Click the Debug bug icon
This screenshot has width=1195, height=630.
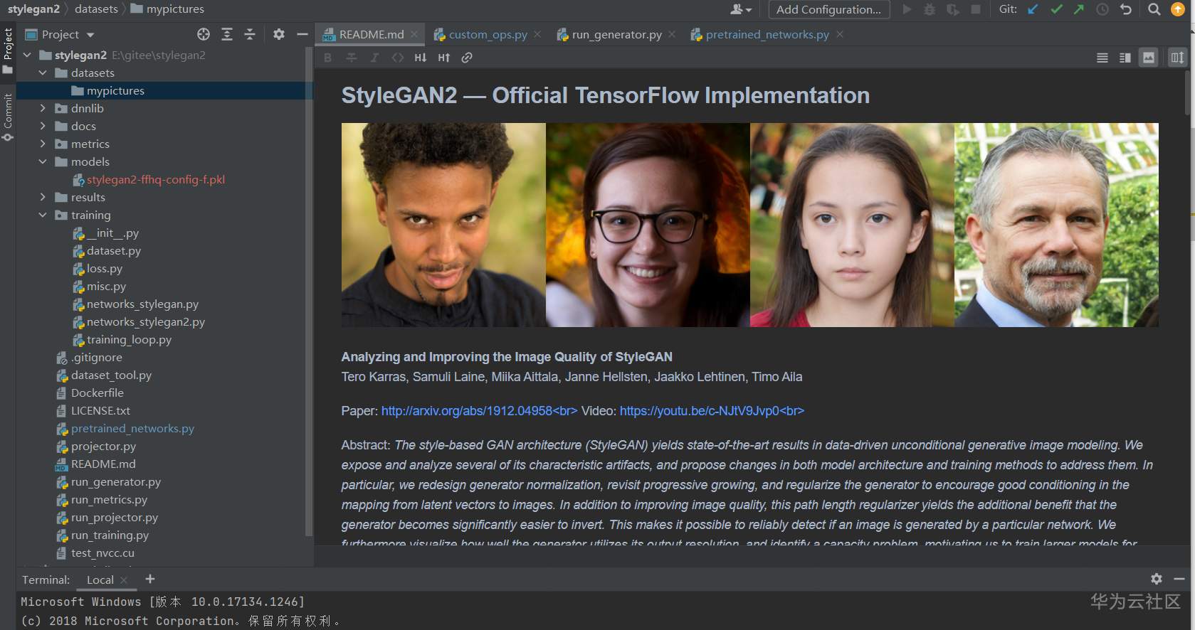coord(930,9)
